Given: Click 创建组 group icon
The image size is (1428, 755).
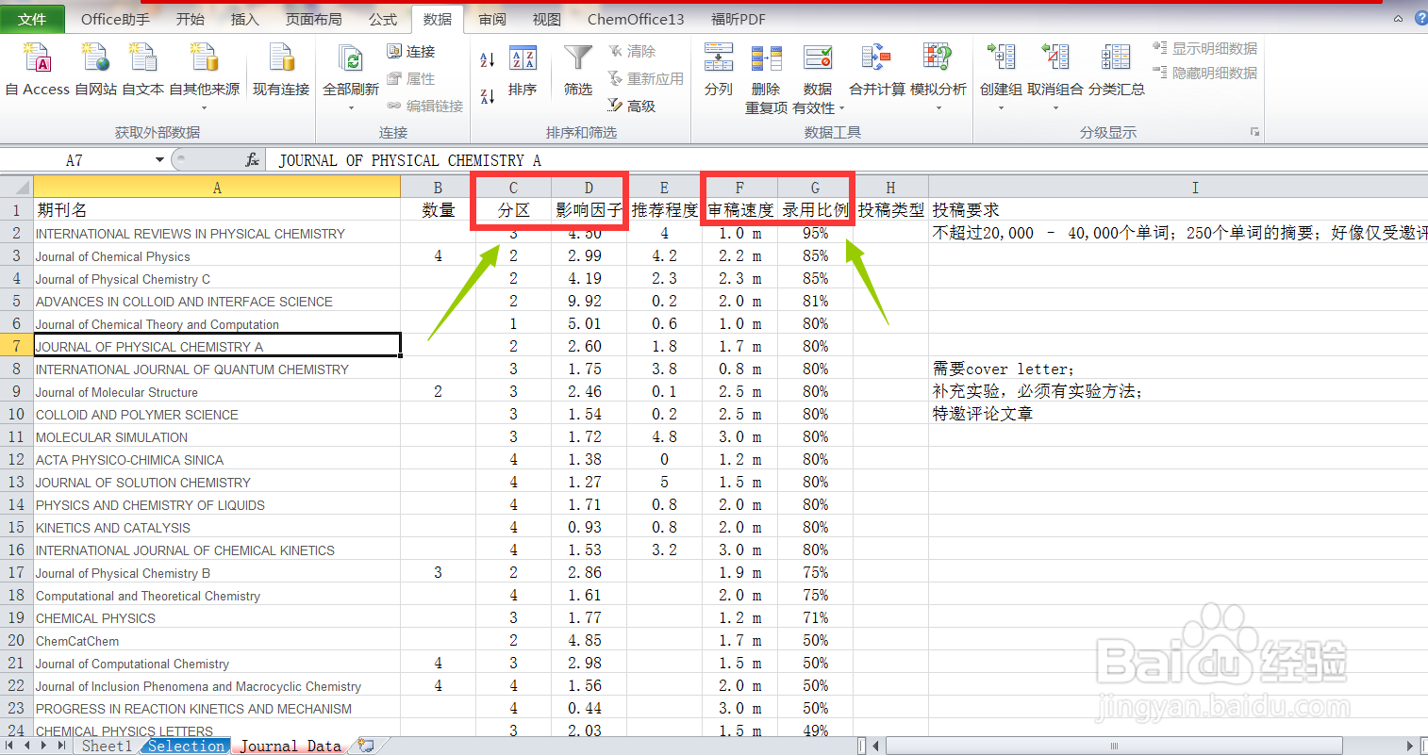Looking at the screenshot, I should [x=1001, y=58].
